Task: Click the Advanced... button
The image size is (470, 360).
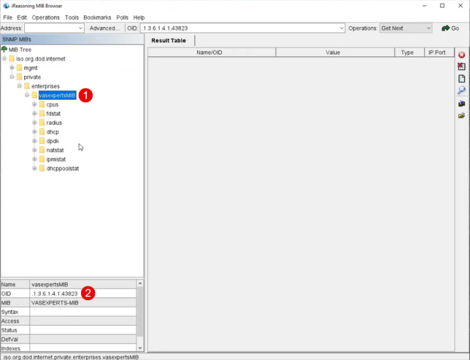Action: (x=104, y=28)
